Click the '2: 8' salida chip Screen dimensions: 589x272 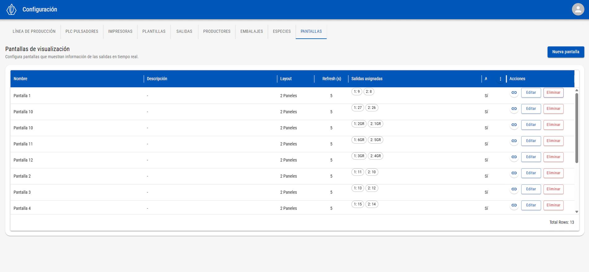[x=369, y=92]
